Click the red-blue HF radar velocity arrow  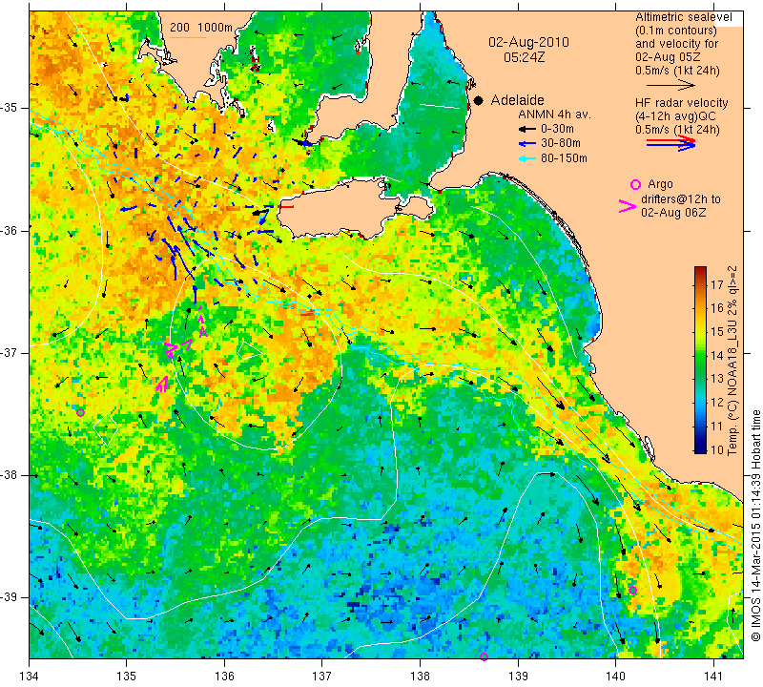[671, 143]
